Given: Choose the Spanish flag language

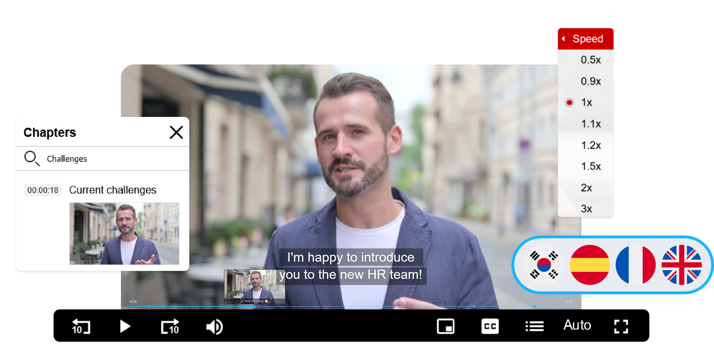Looking at the screenshot, I should click(590, 265).
